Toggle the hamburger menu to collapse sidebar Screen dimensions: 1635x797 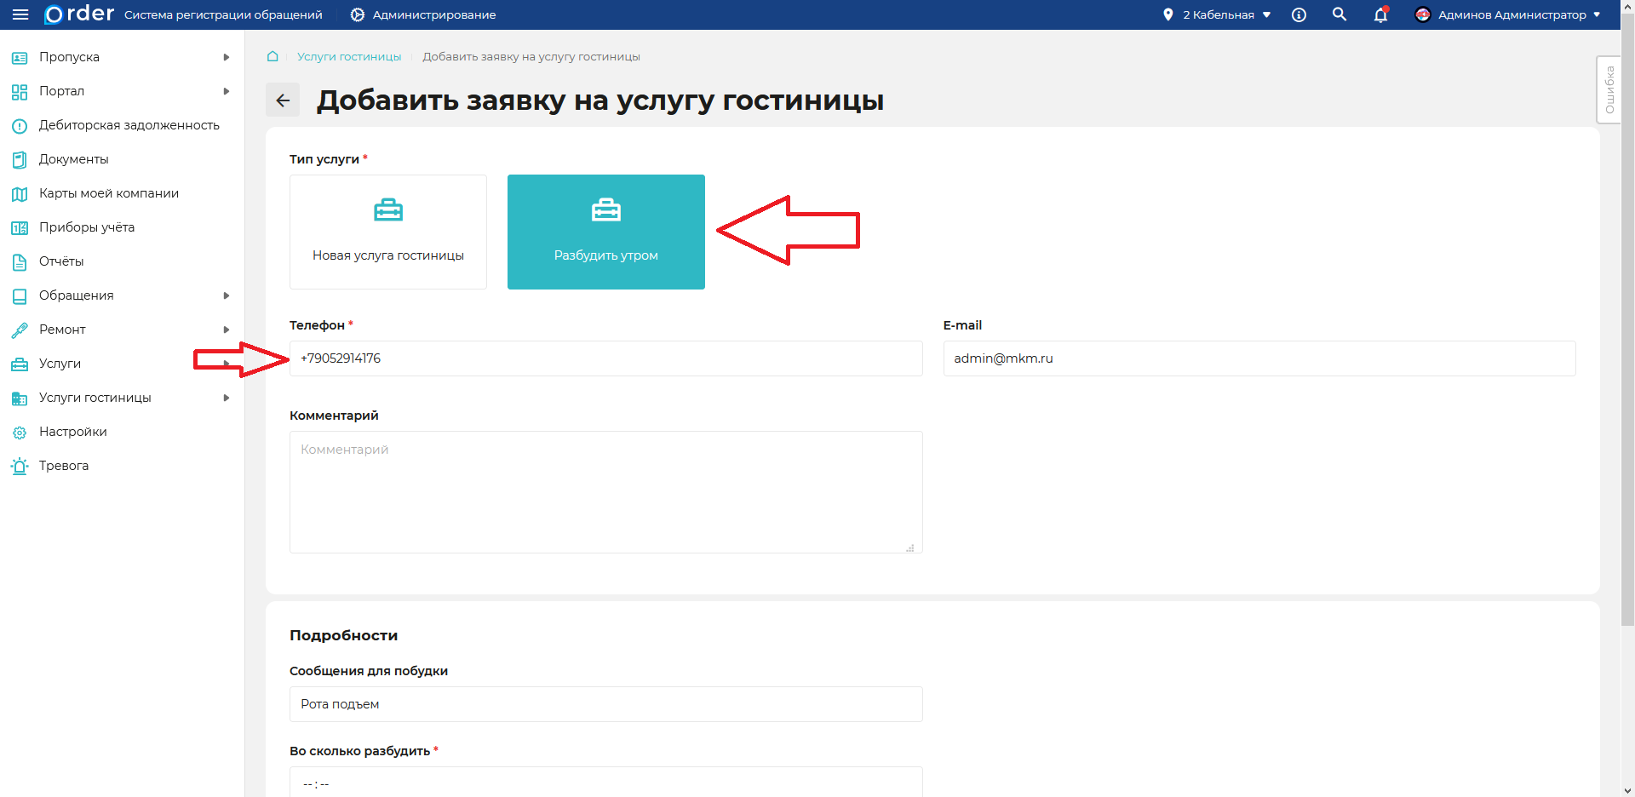coord(21,14)
